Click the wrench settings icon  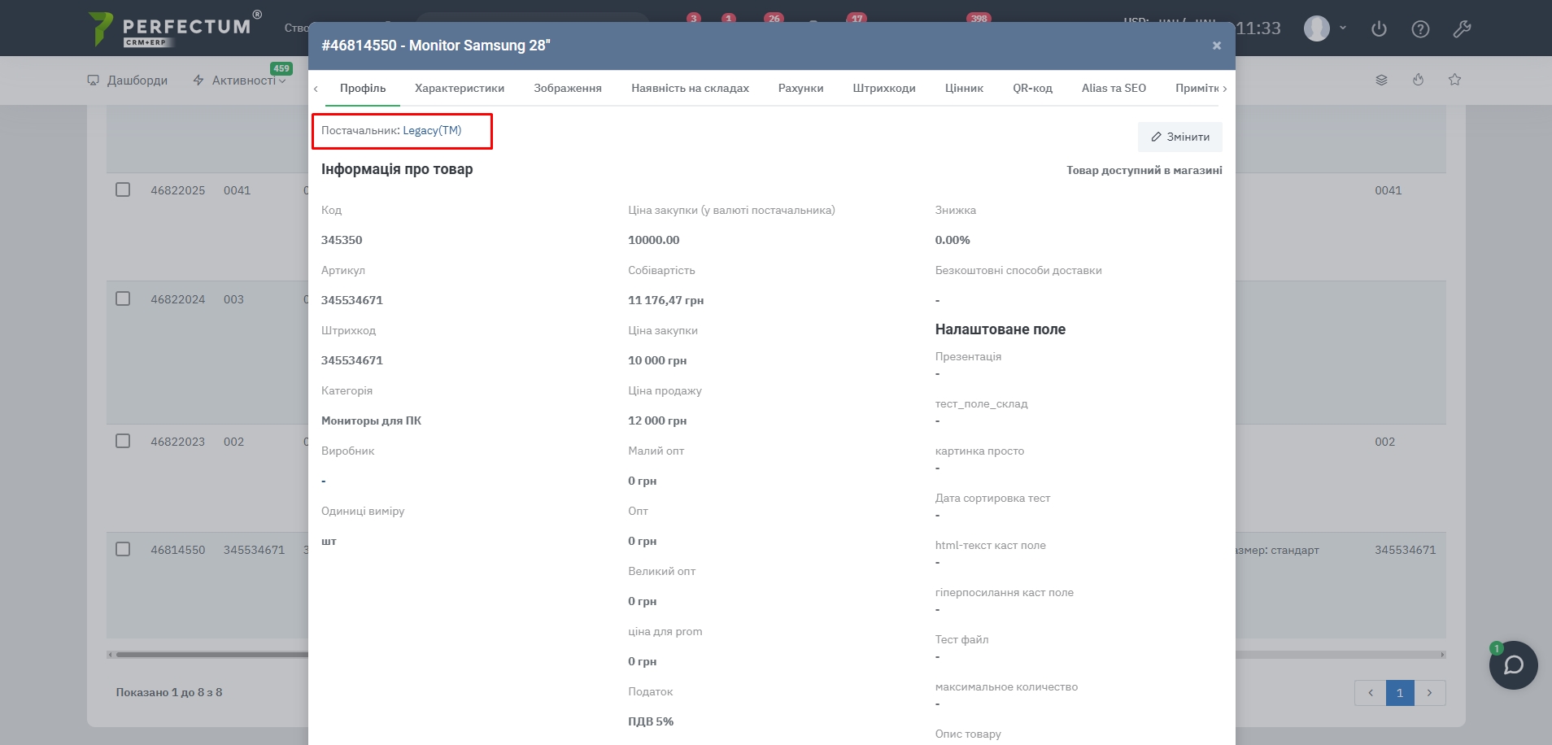pos(1462,29)
